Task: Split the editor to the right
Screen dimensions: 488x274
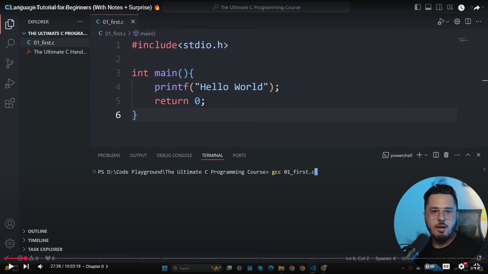Action: click(x=468, y=22)
